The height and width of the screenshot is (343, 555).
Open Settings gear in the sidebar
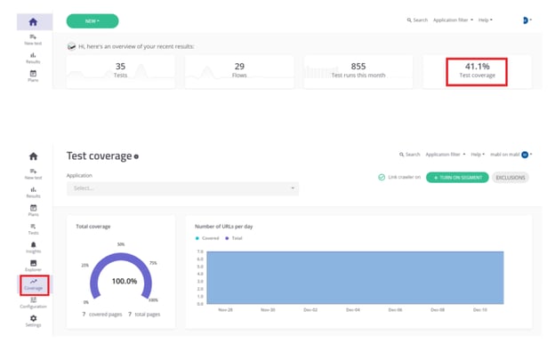[x=33, y=321]
